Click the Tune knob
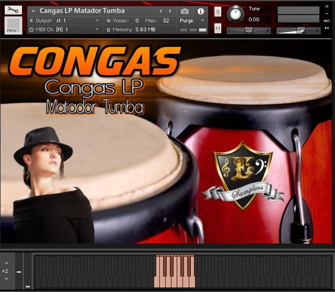This screenshot has height=292, width=335. coord(235,14)
